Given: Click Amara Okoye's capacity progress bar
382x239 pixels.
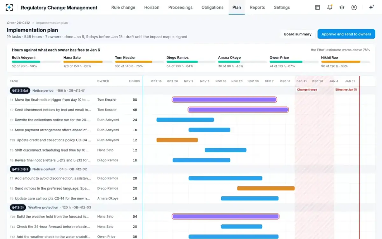Looking at the screenshot, I should 242,62.
